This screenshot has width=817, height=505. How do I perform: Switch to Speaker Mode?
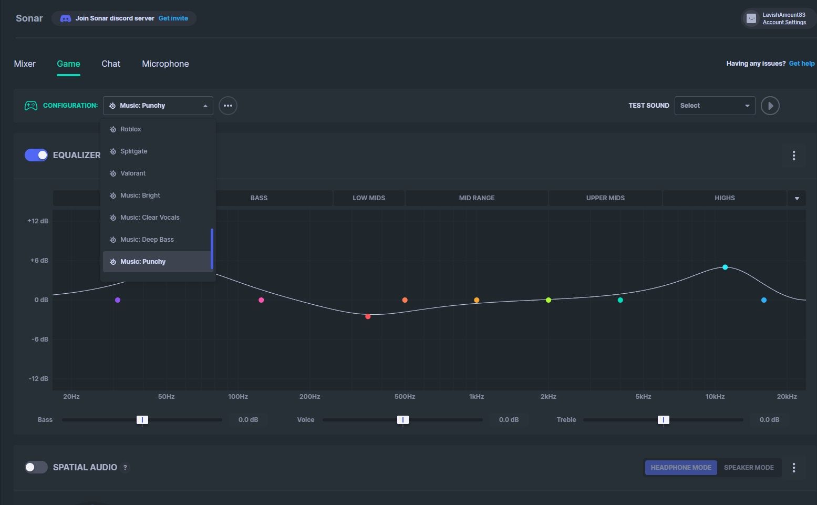tap(749, 468)
